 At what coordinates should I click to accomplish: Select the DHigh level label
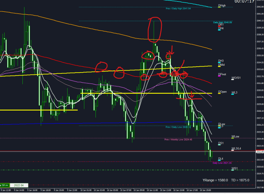(222, 5)
